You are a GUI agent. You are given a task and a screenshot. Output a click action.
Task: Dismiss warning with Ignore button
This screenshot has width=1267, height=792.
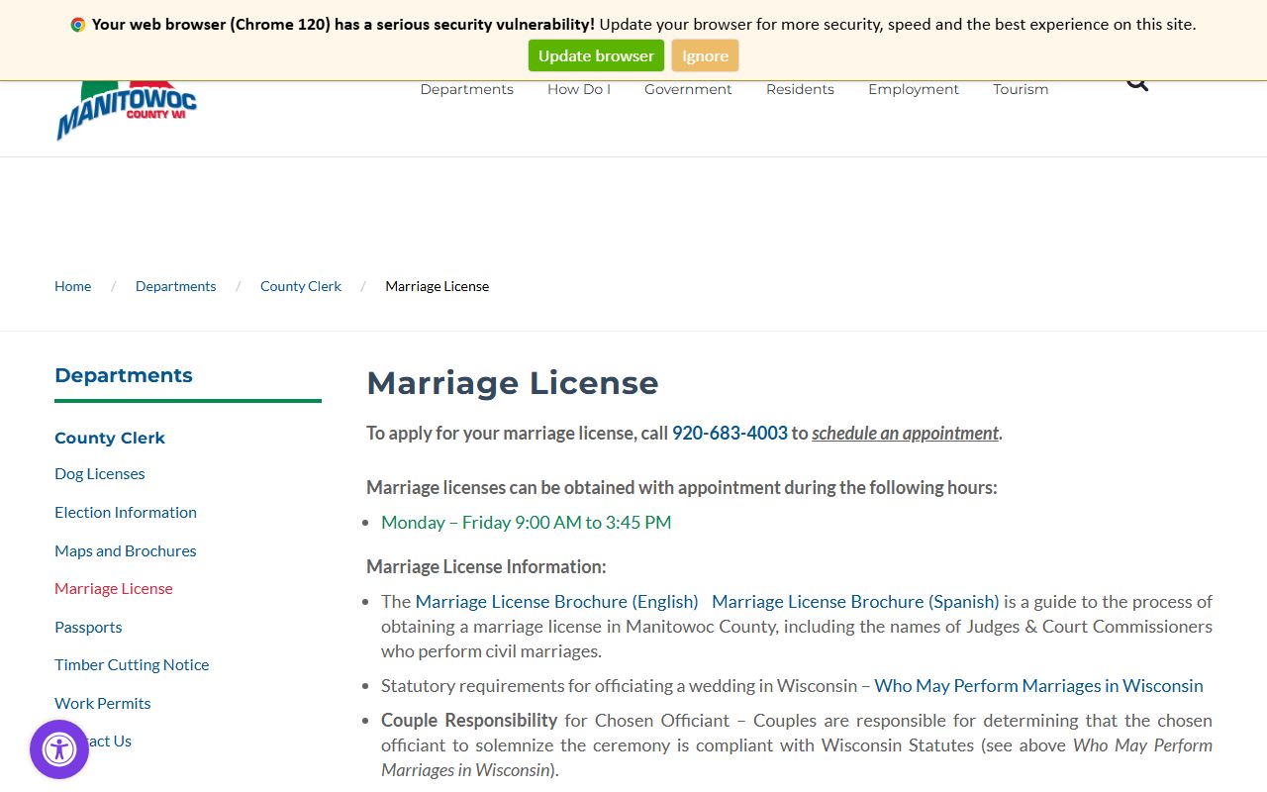705,55
